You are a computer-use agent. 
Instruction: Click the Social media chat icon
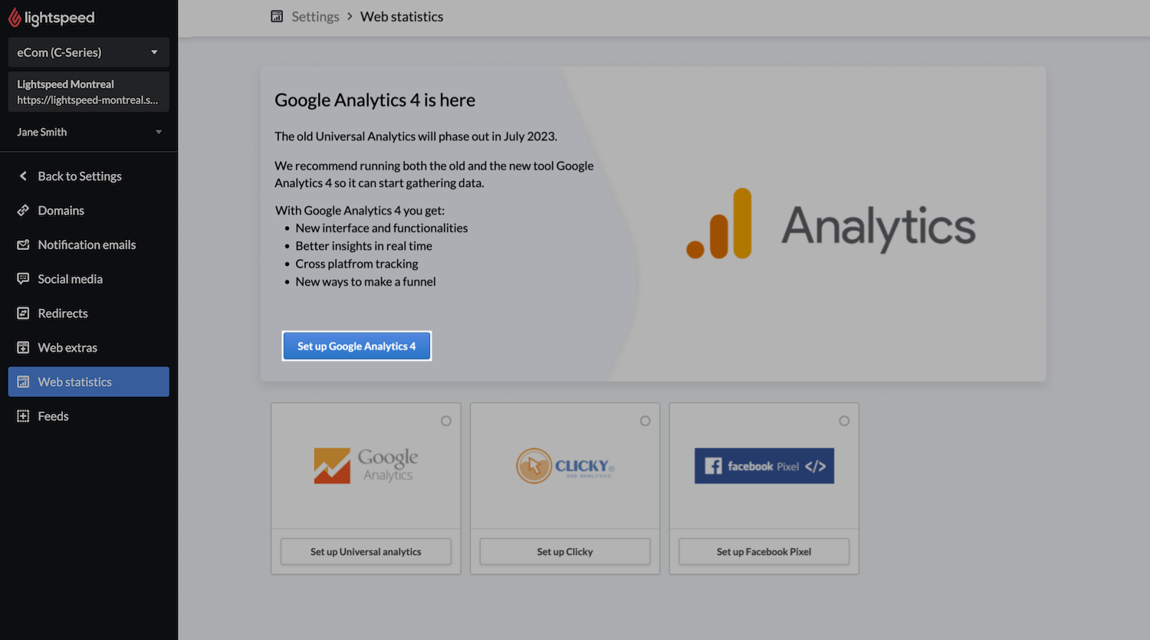pos(23,279)
